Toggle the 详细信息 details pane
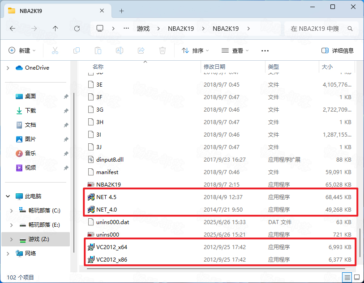 tap(337, 50)
